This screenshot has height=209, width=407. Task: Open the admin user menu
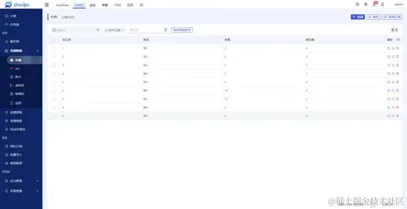pos(399,4)
